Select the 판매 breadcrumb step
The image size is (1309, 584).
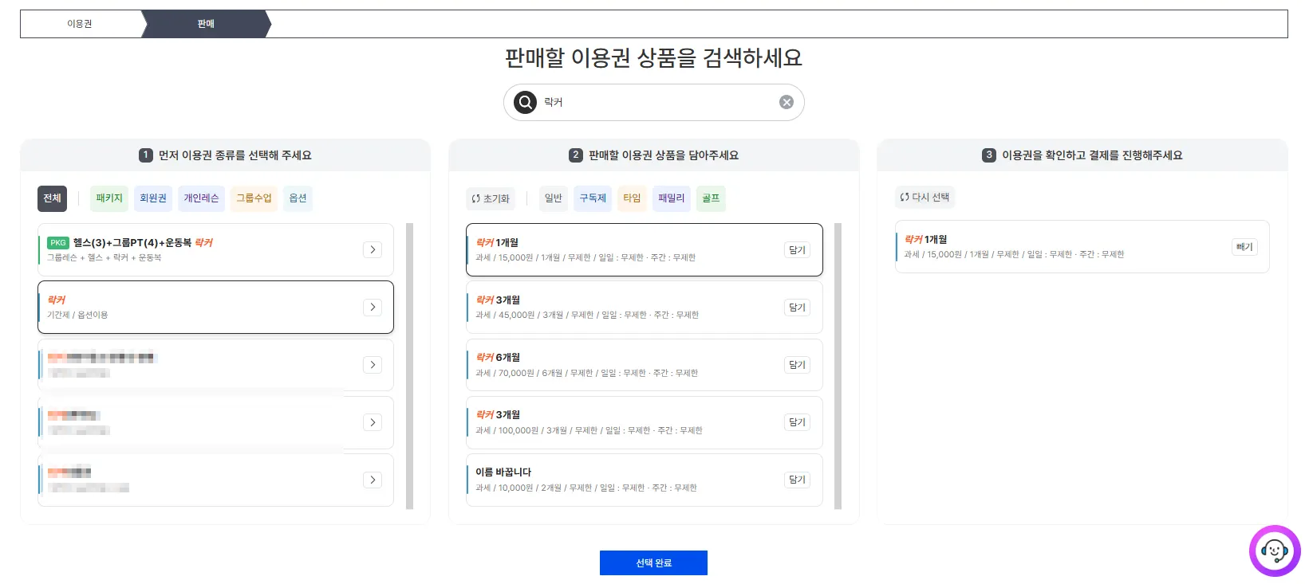coord(206,24)
